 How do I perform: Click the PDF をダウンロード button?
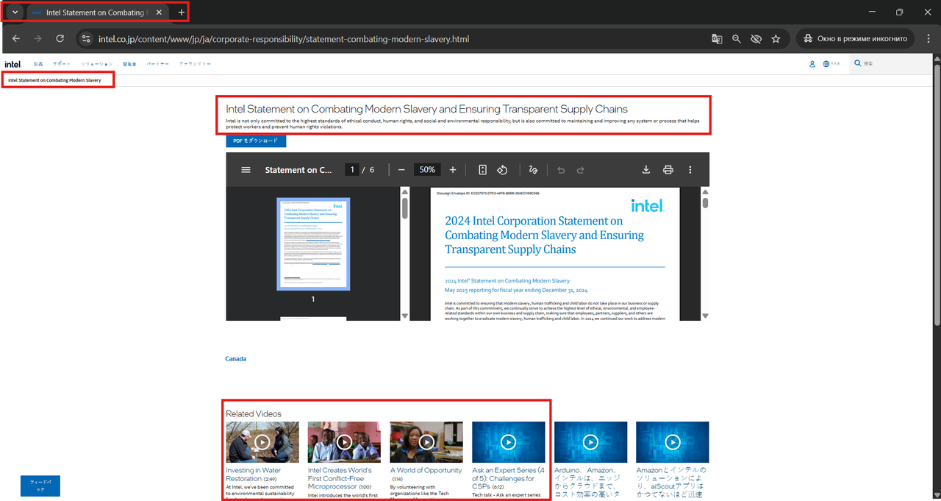click(256, 141)
